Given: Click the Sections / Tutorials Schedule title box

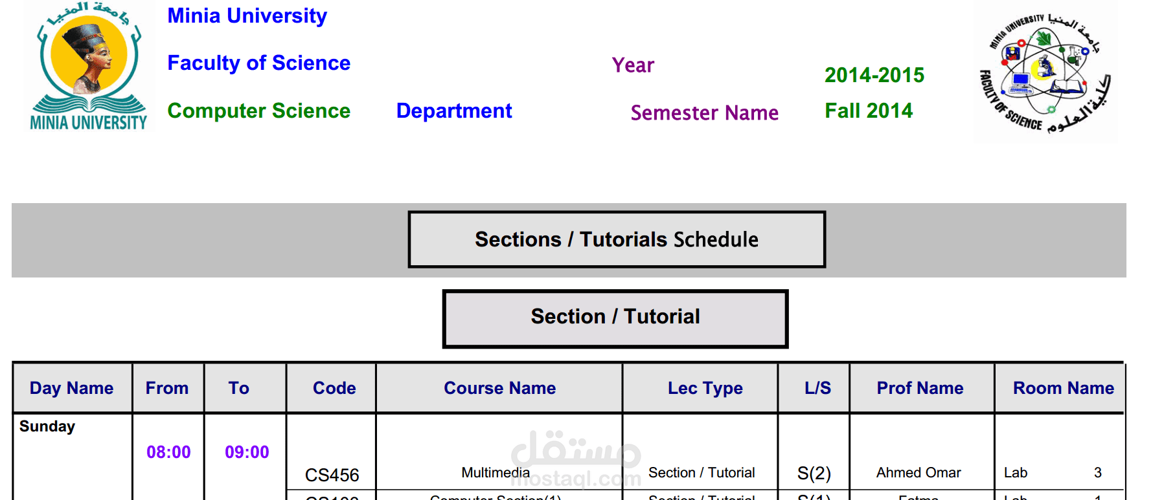Looking at the screenshot, I should (616, 239).
